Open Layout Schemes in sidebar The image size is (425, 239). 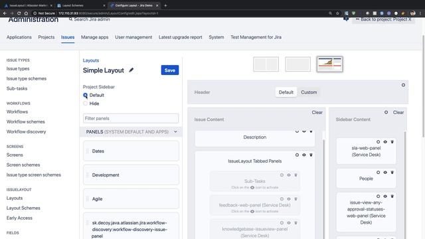point(23,208)
